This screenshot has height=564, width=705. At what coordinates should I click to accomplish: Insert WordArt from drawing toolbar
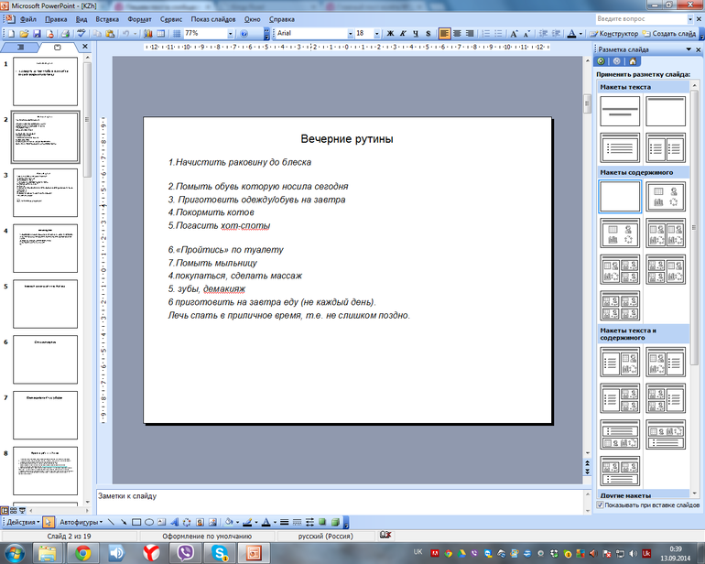(174, 521)
